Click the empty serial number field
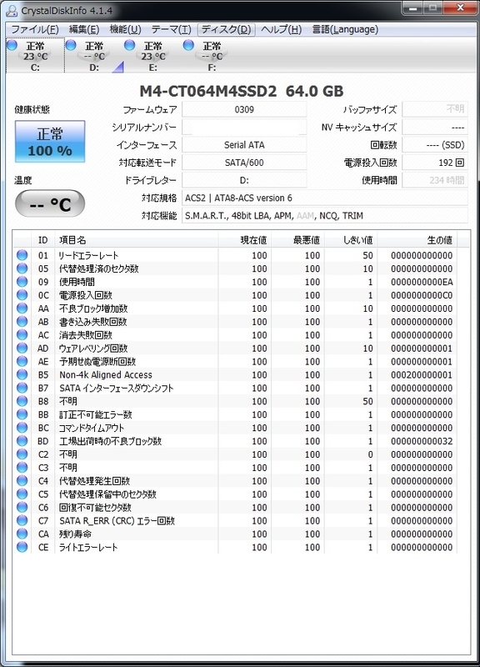Image resolution: width=480 pixels, height=667 pixels. click(244, 128)
